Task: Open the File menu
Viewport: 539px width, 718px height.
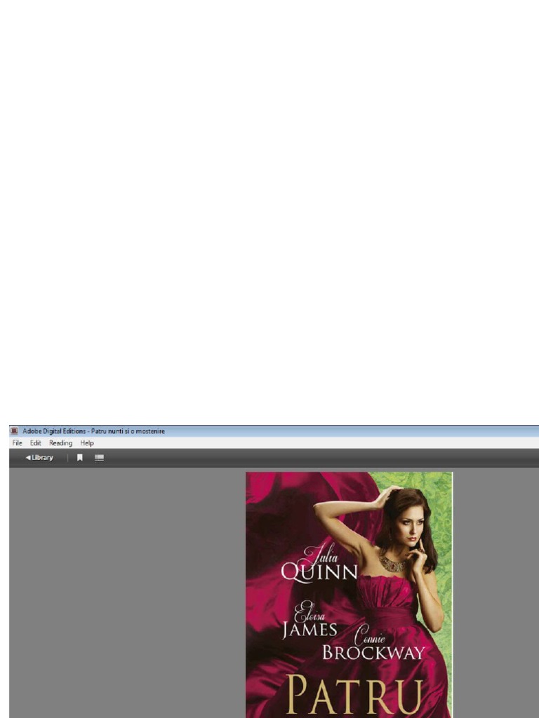Action: [x=17, y=443]
